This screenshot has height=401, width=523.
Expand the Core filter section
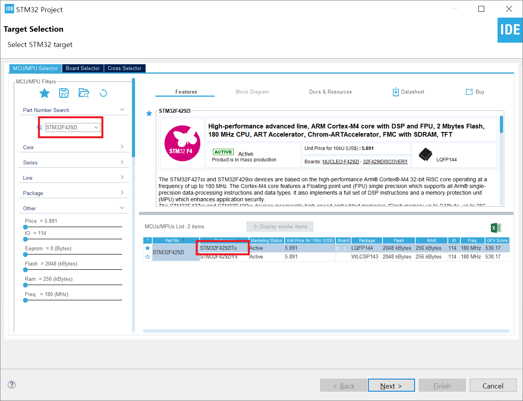point(122,147)
